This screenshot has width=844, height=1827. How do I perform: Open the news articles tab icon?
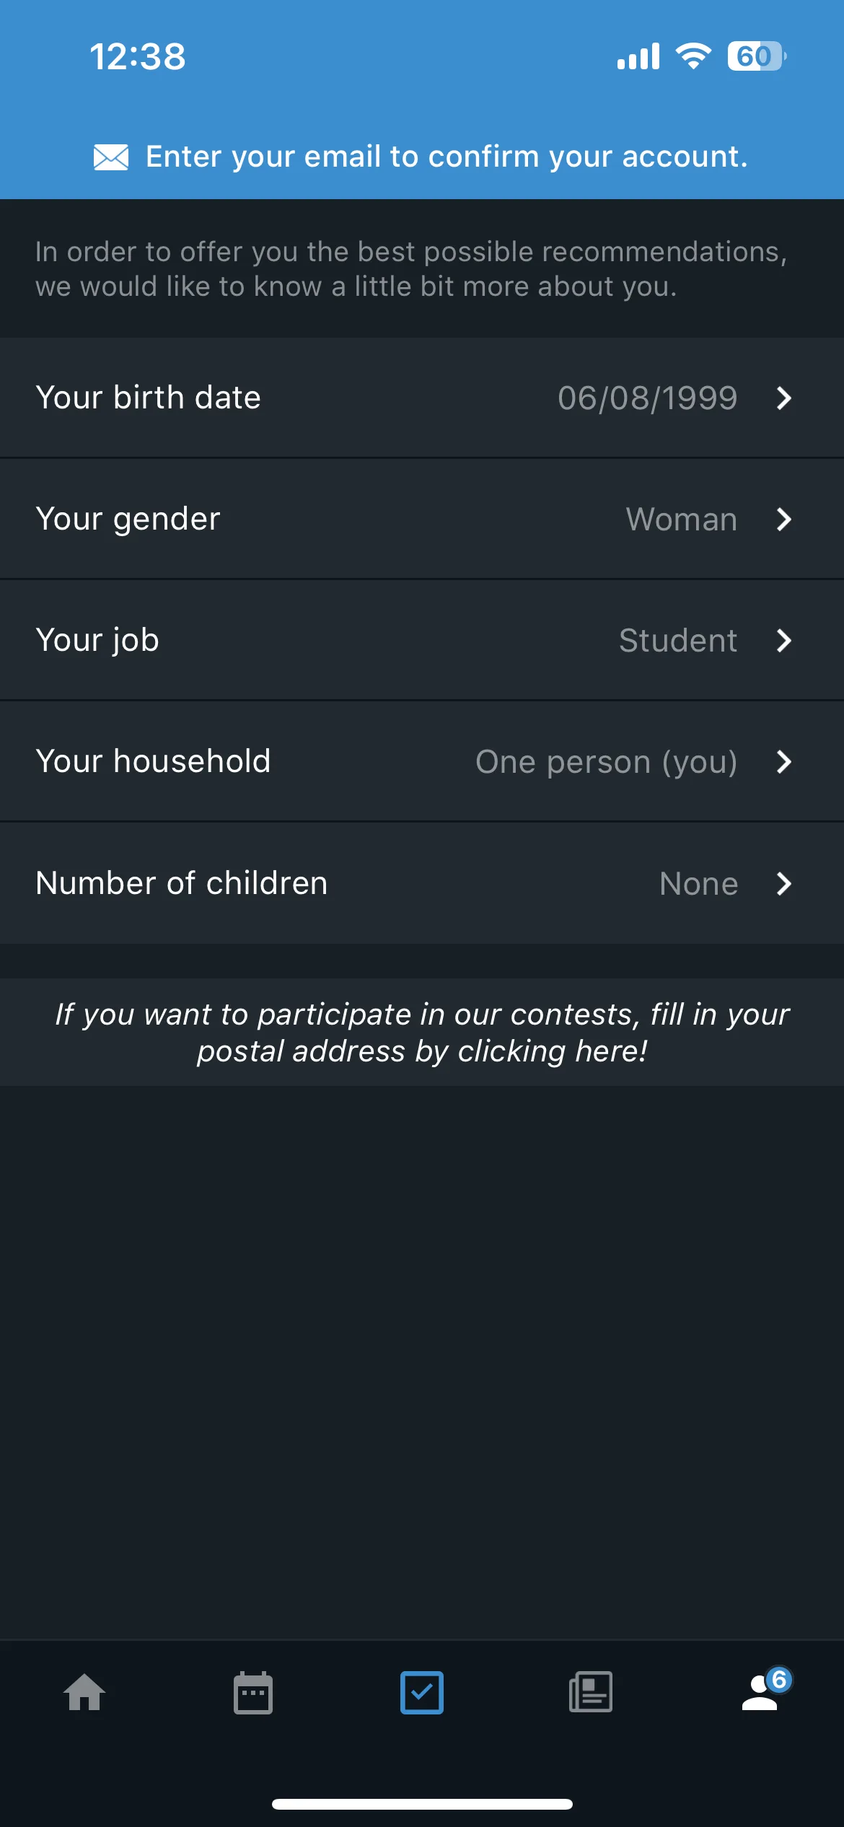click(x=591, y=1692)
